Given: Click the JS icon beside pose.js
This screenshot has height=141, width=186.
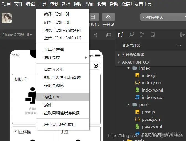Looking at the screenshot, I should point(138,112).
